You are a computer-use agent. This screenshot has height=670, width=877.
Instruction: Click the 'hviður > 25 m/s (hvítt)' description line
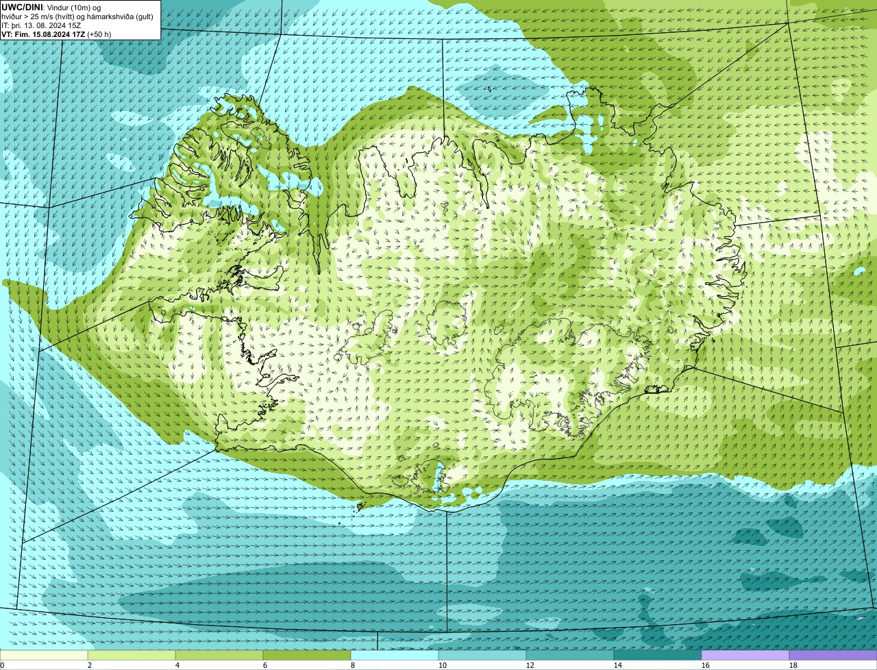77,16
